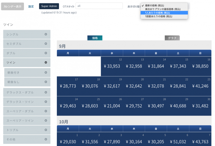The image size is (215, 146).
Task: Open the セミダブル row label
Action: point(14,44)
